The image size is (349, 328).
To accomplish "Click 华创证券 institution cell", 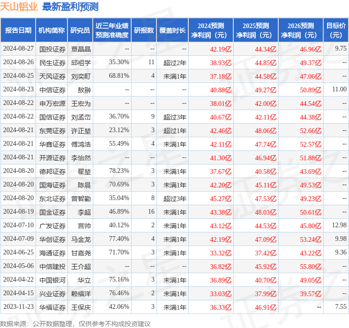I will 52,239.
